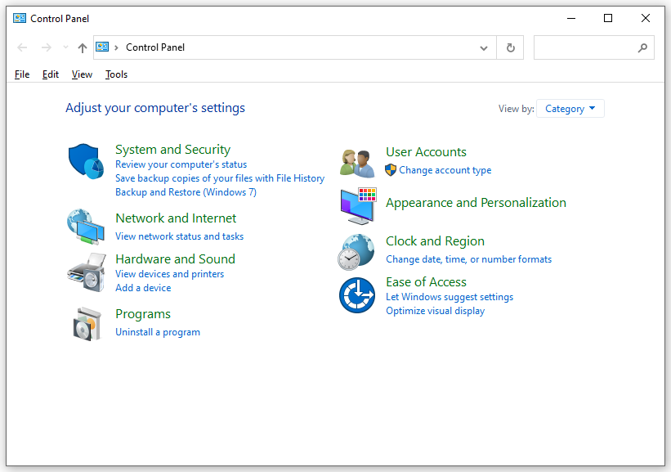This screenshot has height=472, width=671.
Task: Click Change date, time, or number formats
Action: click(x=468, y=259)
